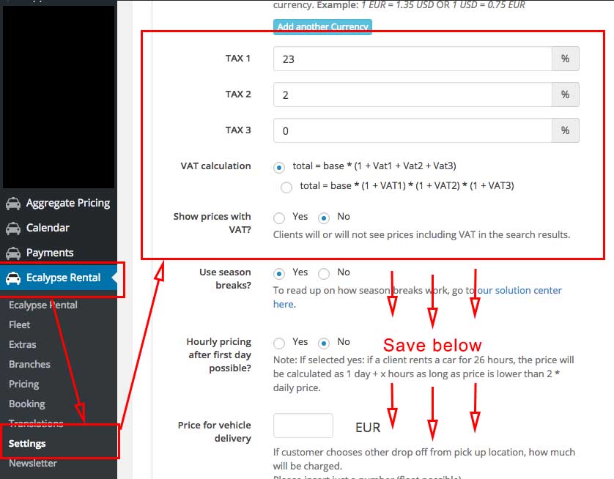This screenshot has height=479, width=614.
Task: Select Yes for Use season breaks
Action: pyautogui.click(x=279, y=273)
